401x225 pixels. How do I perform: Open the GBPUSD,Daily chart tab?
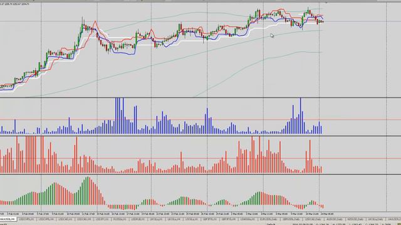[291, 219]
